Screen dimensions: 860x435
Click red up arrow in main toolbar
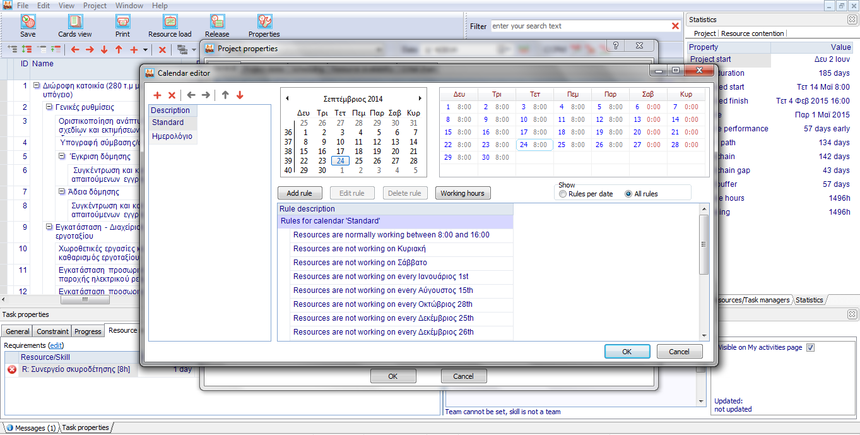click(x=119, y=49)
